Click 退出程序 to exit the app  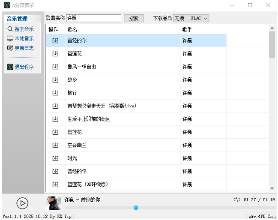pos(21,67)
